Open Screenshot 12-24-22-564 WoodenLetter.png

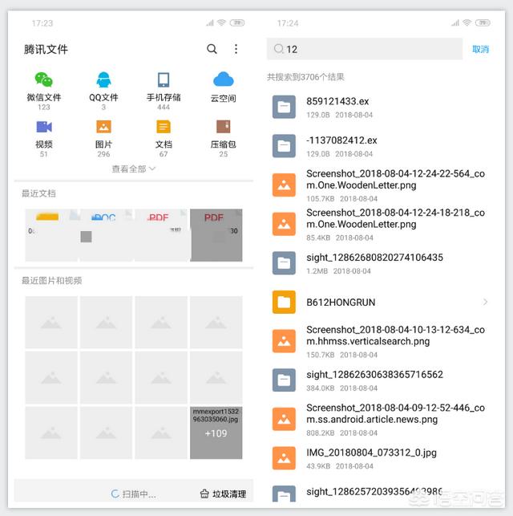(380, 185)
